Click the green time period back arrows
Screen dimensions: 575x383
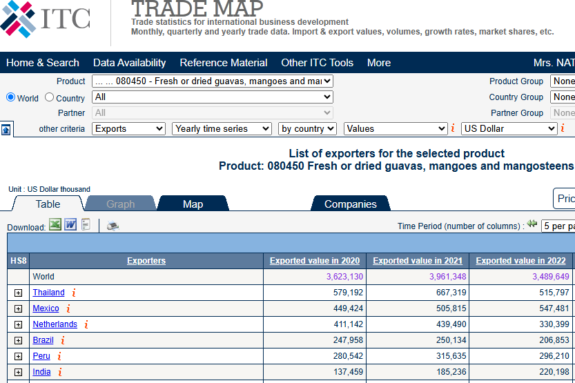click(x=532, y=223)
